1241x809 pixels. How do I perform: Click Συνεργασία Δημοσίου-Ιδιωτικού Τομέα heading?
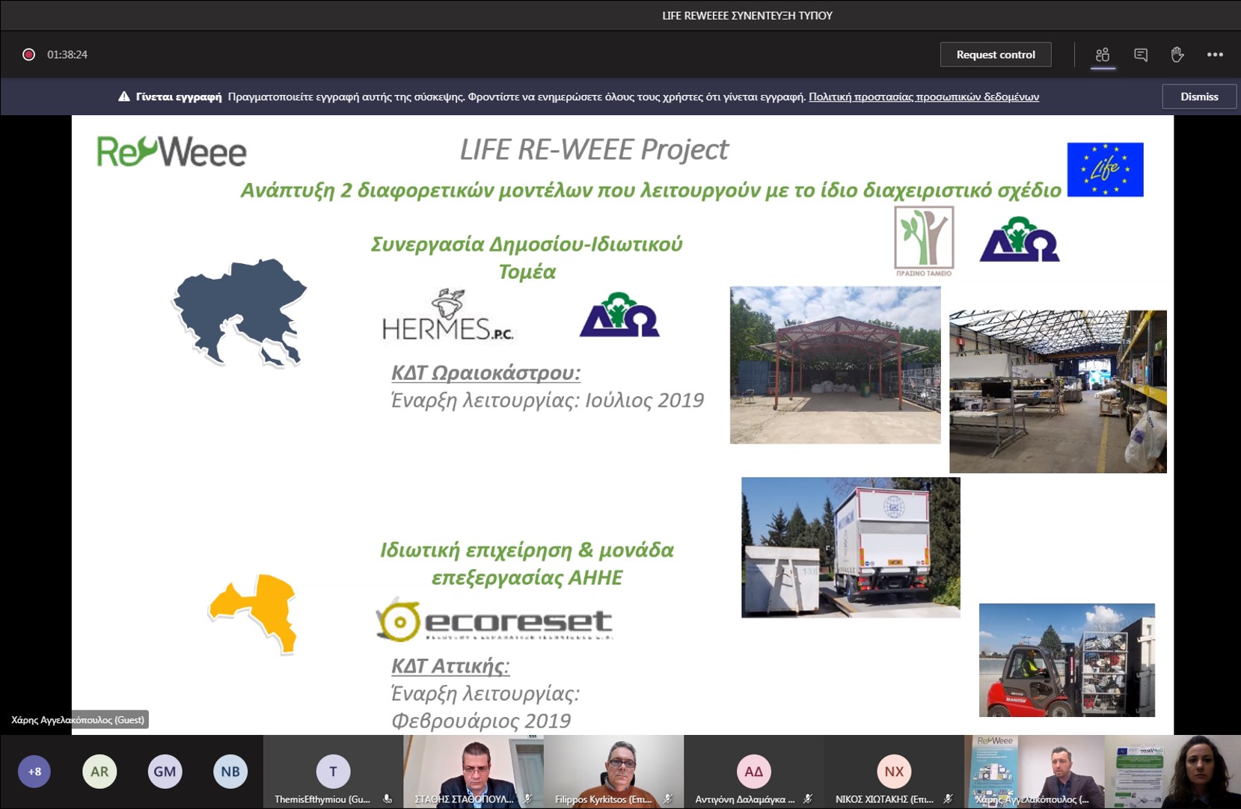point(527,257)
